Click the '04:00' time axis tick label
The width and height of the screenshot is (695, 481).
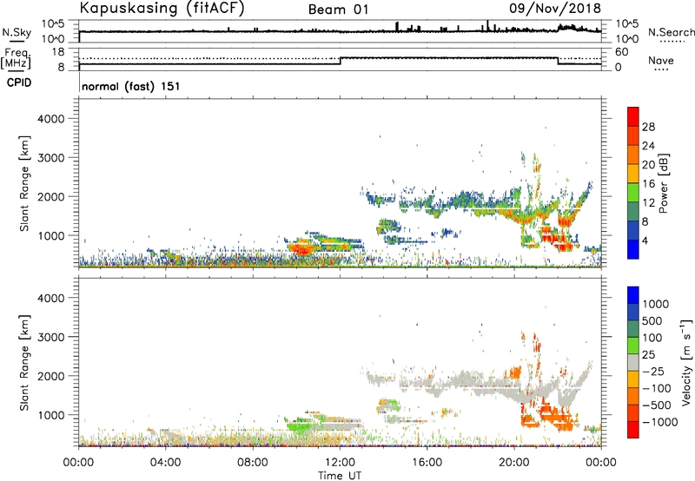click(x=166, y=463)
